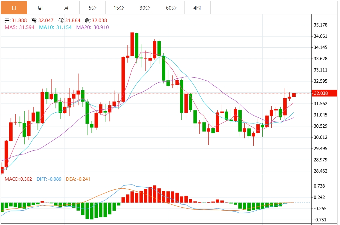
Task: Click the DEA:-0.241 indicator value
Action: pyautogui.click(x=78, y=179)
